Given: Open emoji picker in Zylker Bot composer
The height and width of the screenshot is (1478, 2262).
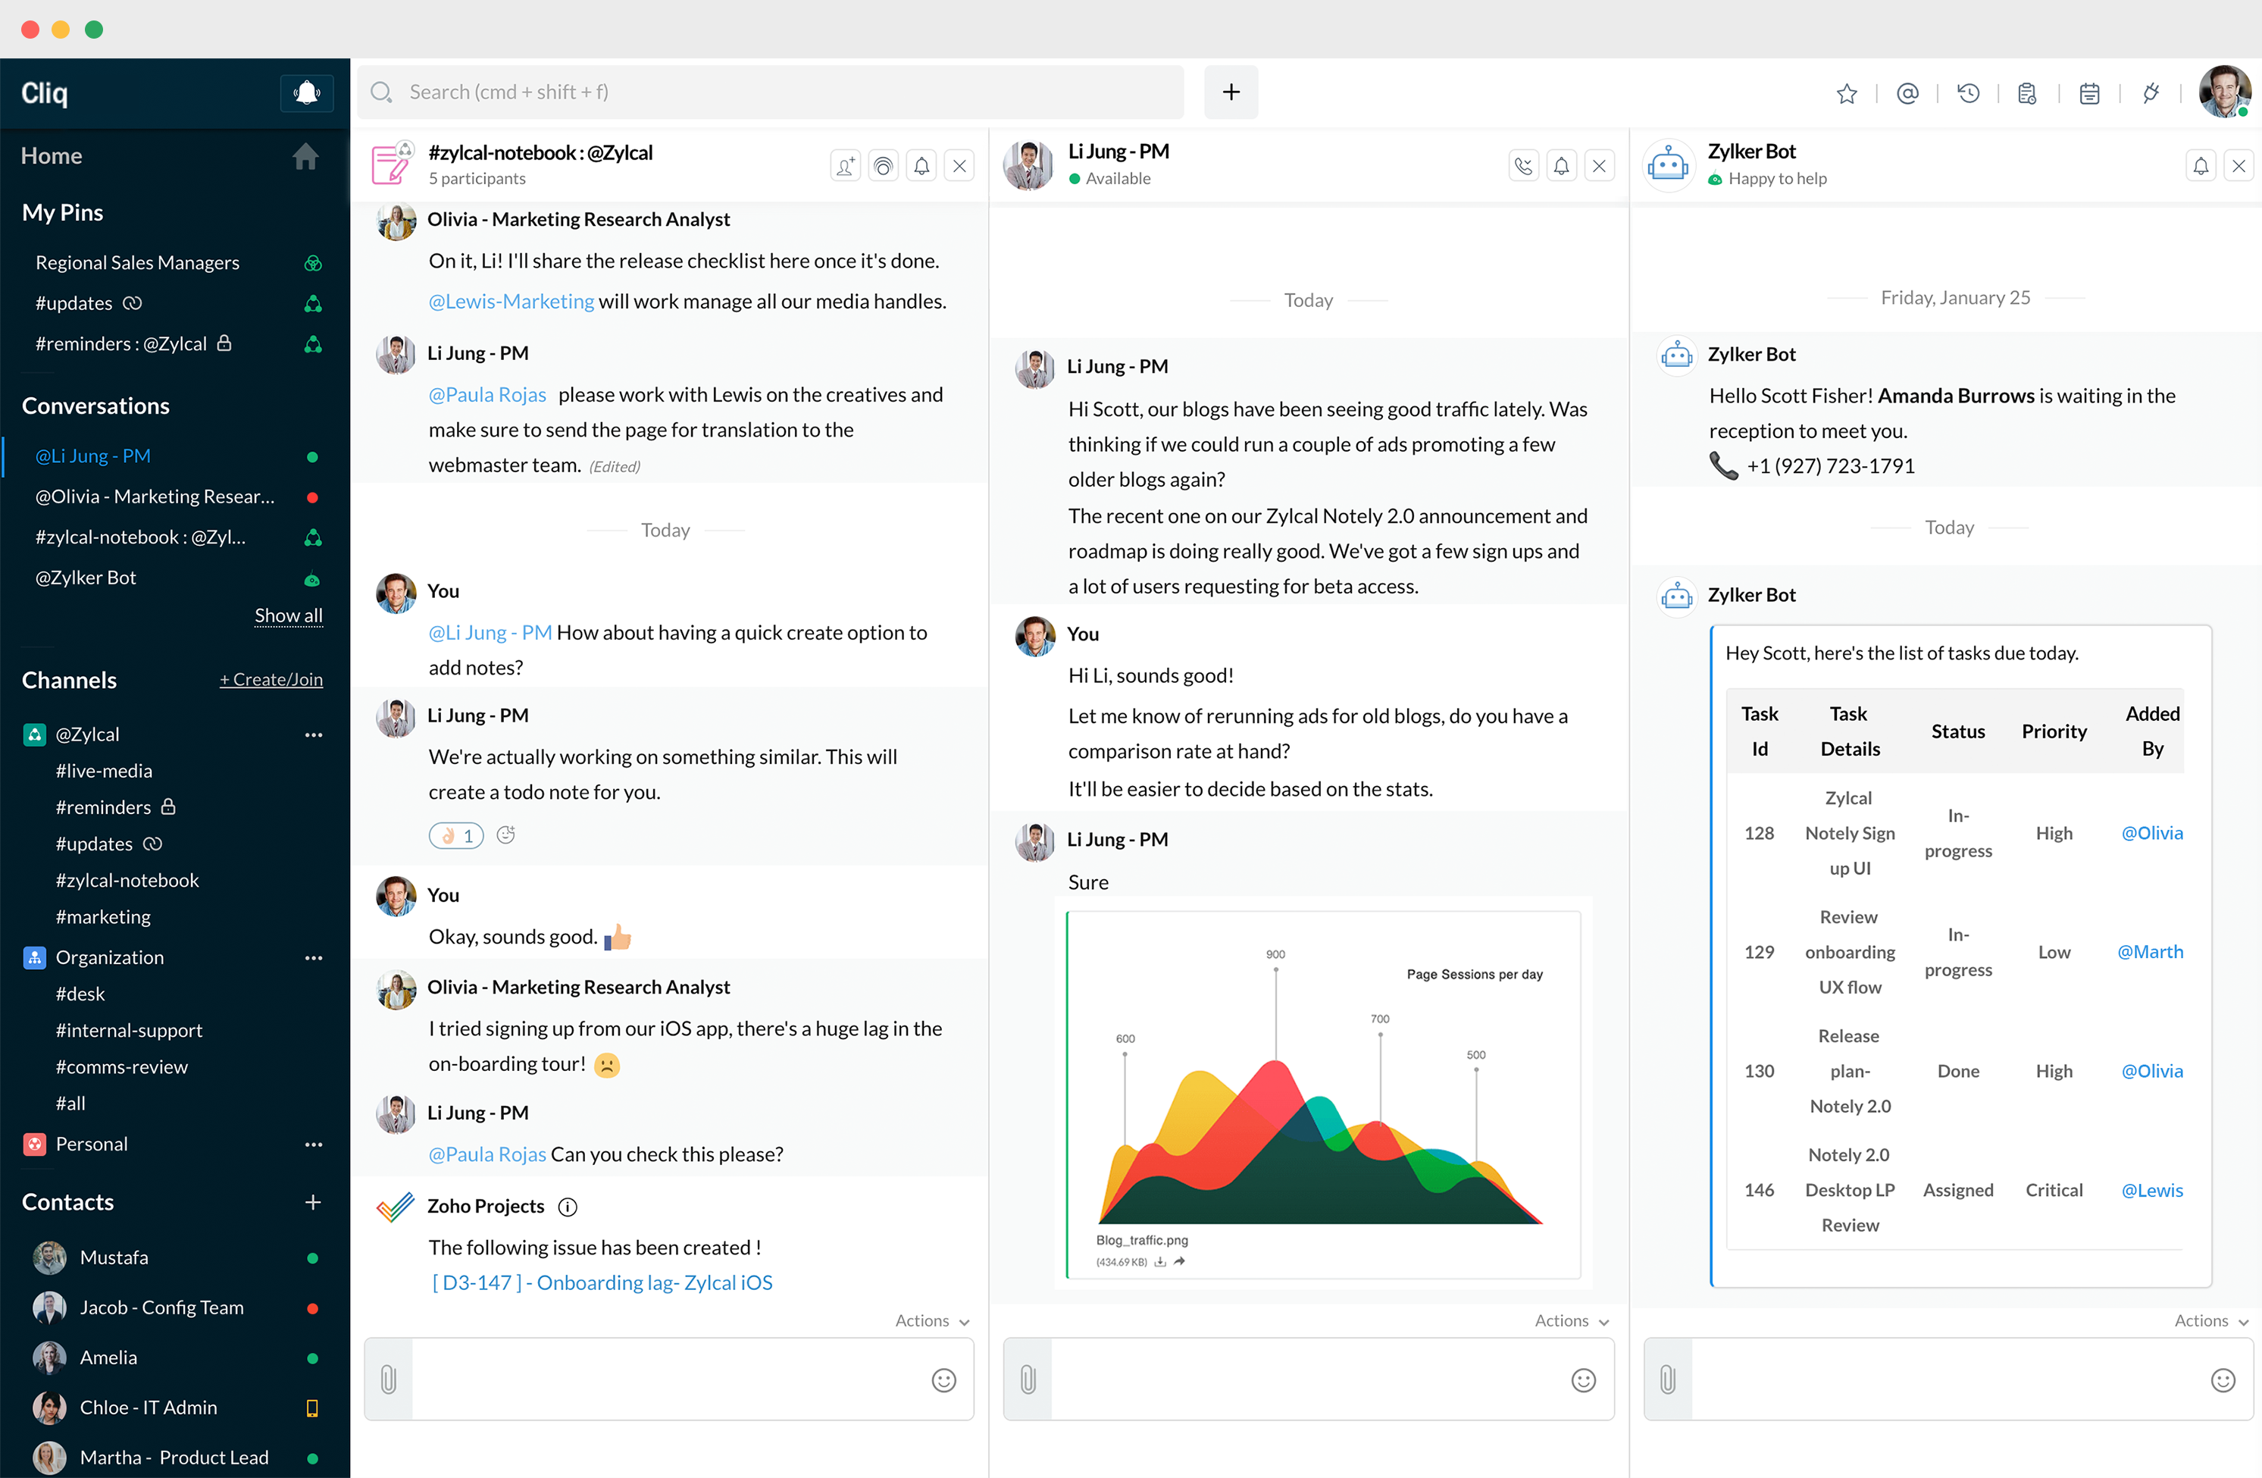Looking at the screenshot, I should [2223, 1380].
